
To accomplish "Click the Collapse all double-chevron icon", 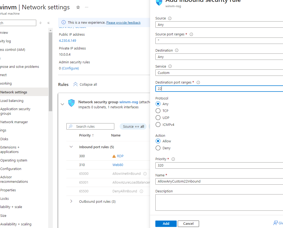I will click(75, 84).
